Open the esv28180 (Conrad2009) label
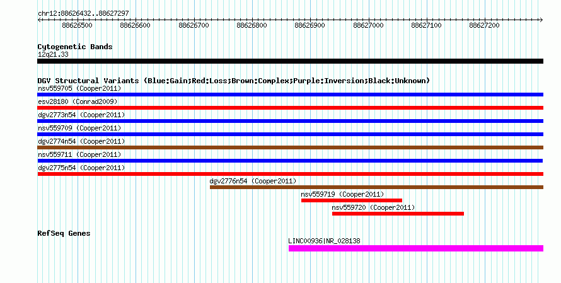This screenshot has height=283, width=561. point(78,101)
